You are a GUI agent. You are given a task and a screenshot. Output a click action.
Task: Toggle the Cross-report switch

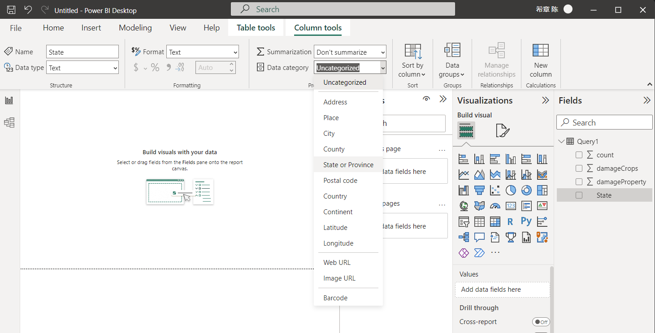541,322
